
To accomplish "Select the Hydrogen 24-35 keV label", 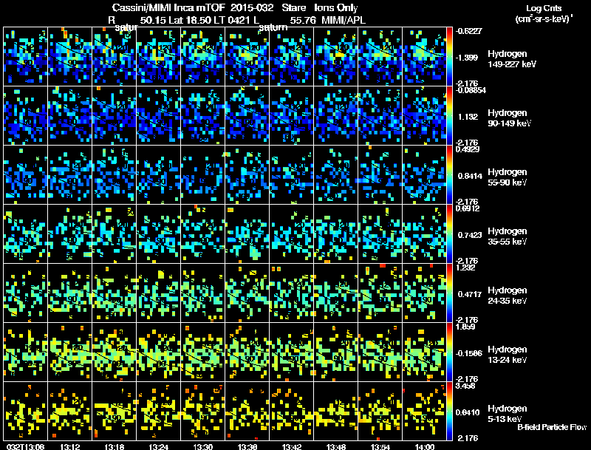I will 508,296.
